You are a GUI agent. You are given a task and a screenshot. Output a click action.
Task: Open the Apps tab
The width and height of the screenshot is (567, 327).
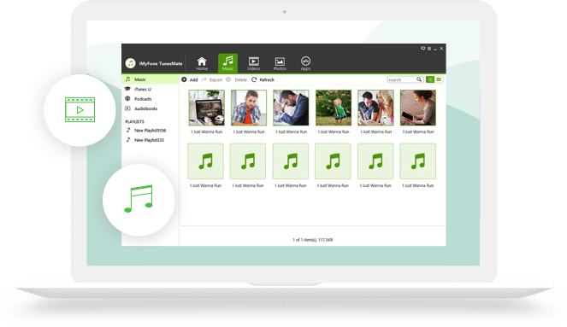[x=305, y=63]
